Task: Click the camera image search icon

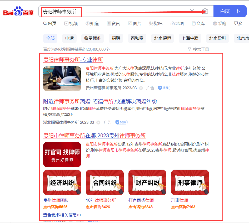Action: coord(206,11)
